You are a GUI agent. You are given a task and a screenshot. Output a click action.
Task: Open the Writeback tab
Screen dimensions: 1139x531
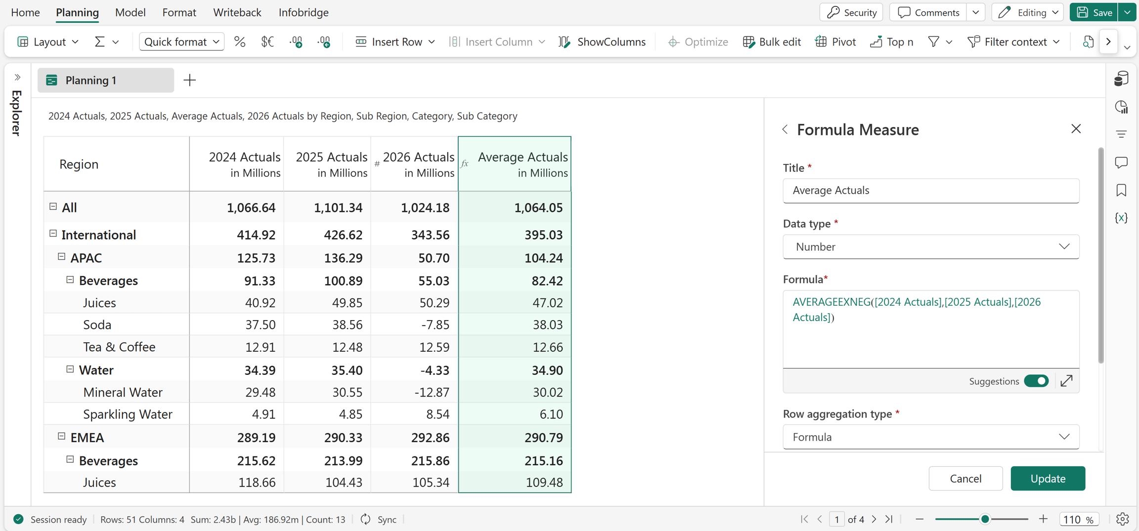(237, 12)
